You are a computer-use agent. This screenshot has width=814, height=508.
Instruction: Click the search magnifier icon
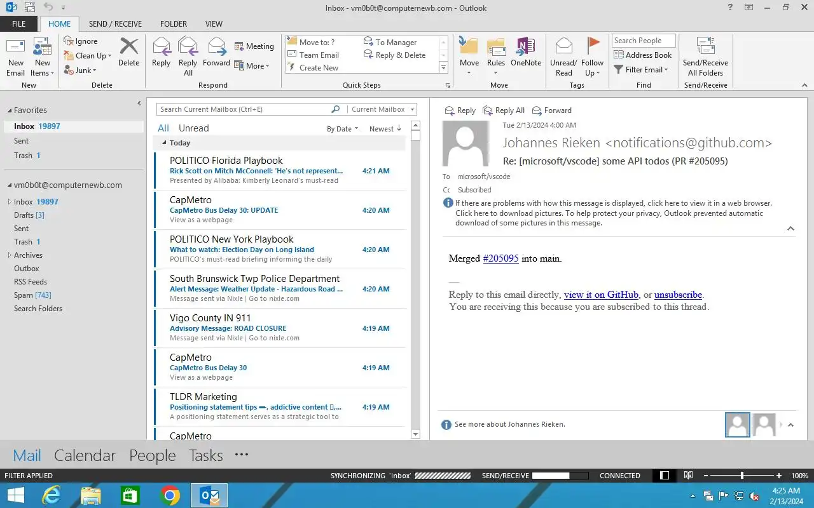coord(336,109)
